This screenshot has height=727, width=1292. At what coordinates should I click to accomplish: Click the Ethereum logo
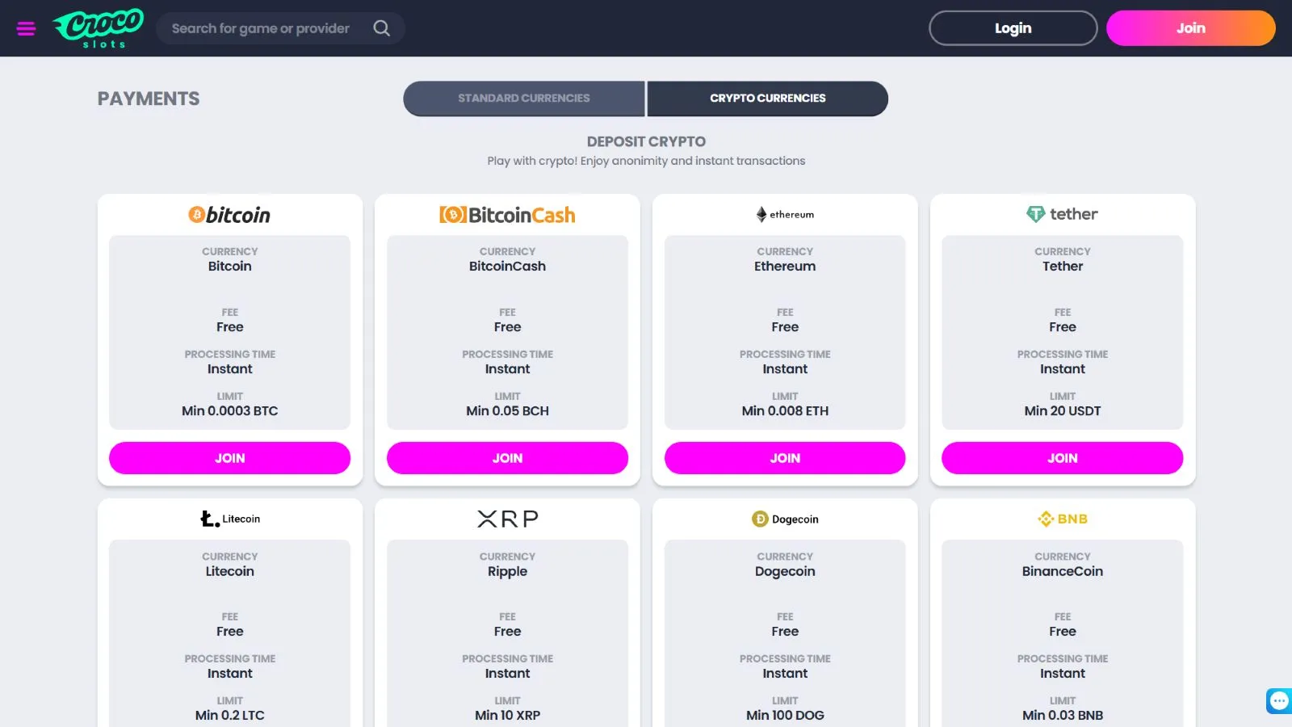click(x=785, y=215)
